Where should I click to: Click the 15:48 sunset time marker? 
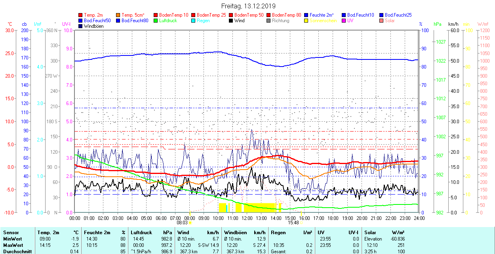pyautogui.click(x=293, y=223)
